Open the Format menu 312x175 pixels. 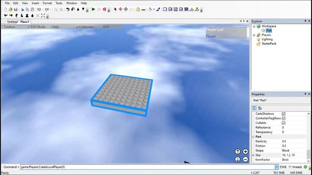(x=47, y=3)
